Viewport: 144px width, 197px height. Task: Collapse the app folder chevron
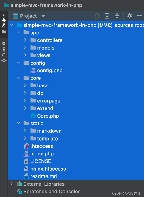click(18, 32)
